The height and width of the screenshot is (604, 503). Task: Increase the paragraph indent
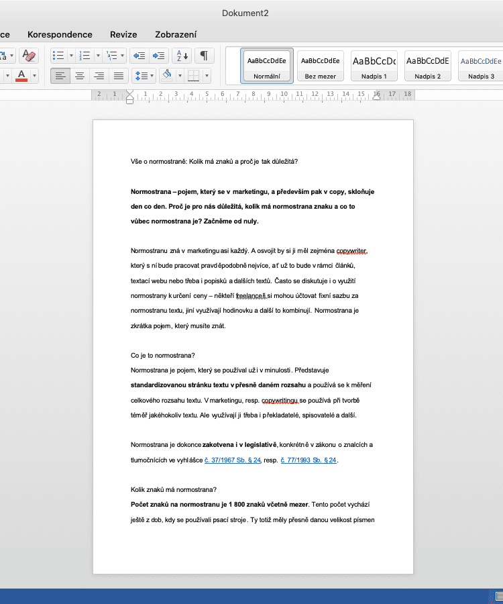158,55
